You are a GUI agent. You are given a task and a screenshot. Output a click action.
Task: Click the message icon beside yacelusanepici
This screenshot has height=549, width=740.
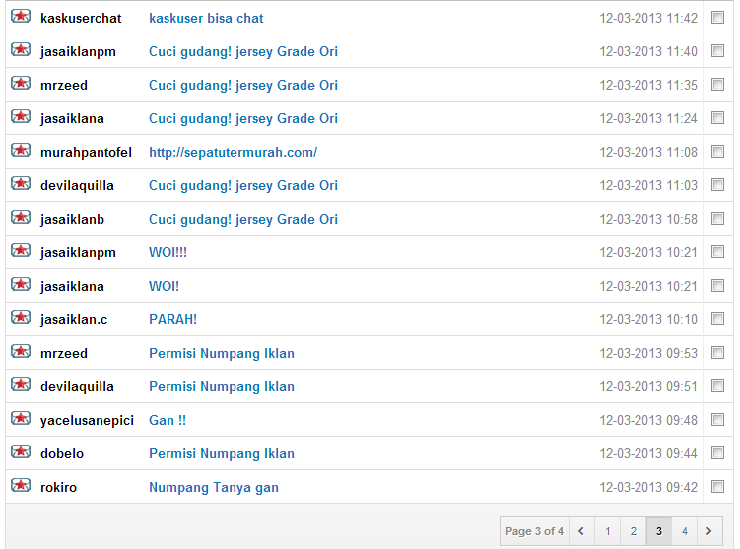coord(21,418)
